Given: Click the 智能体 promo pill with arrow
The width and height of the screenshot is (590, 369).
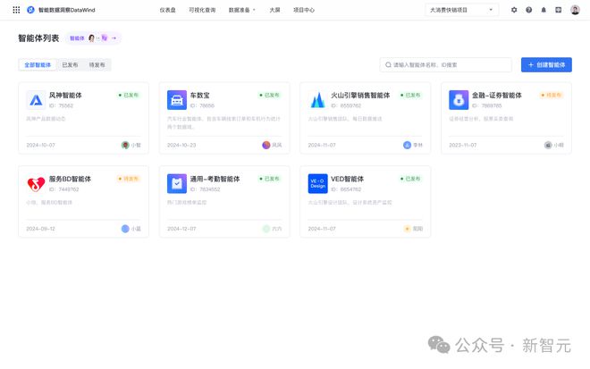Looking at the screenshot, I should (93, 38).
